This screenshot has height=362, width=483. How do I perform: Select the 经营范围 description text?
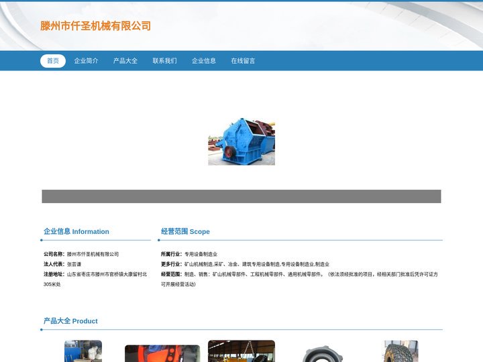click(x=299, y=279)
